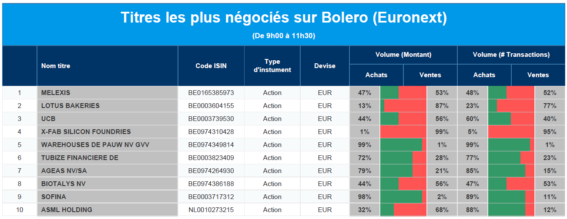Select the "Code ISIN" column header

[211, 66]
